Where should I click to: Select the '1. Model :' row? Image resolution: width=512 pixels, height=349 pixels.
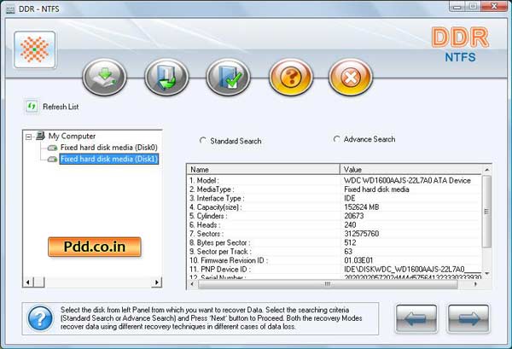click(334, 180)
